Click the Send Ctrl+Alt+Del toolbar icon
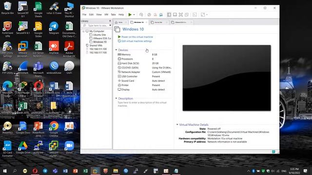The width and height of the screenshot is (312, 175). click(141, 15)
